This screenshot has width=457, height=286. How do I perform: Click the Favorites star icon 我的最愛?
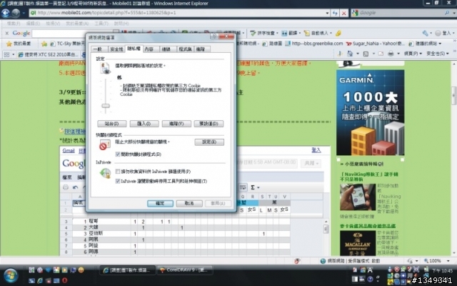(x=9, y=44)
